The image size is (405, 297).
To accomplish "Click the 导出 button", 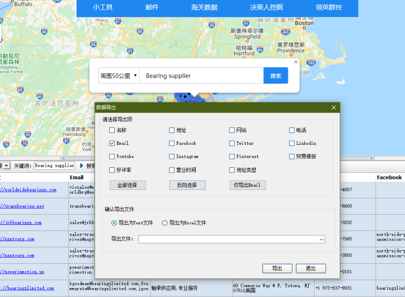I will 277,268.
